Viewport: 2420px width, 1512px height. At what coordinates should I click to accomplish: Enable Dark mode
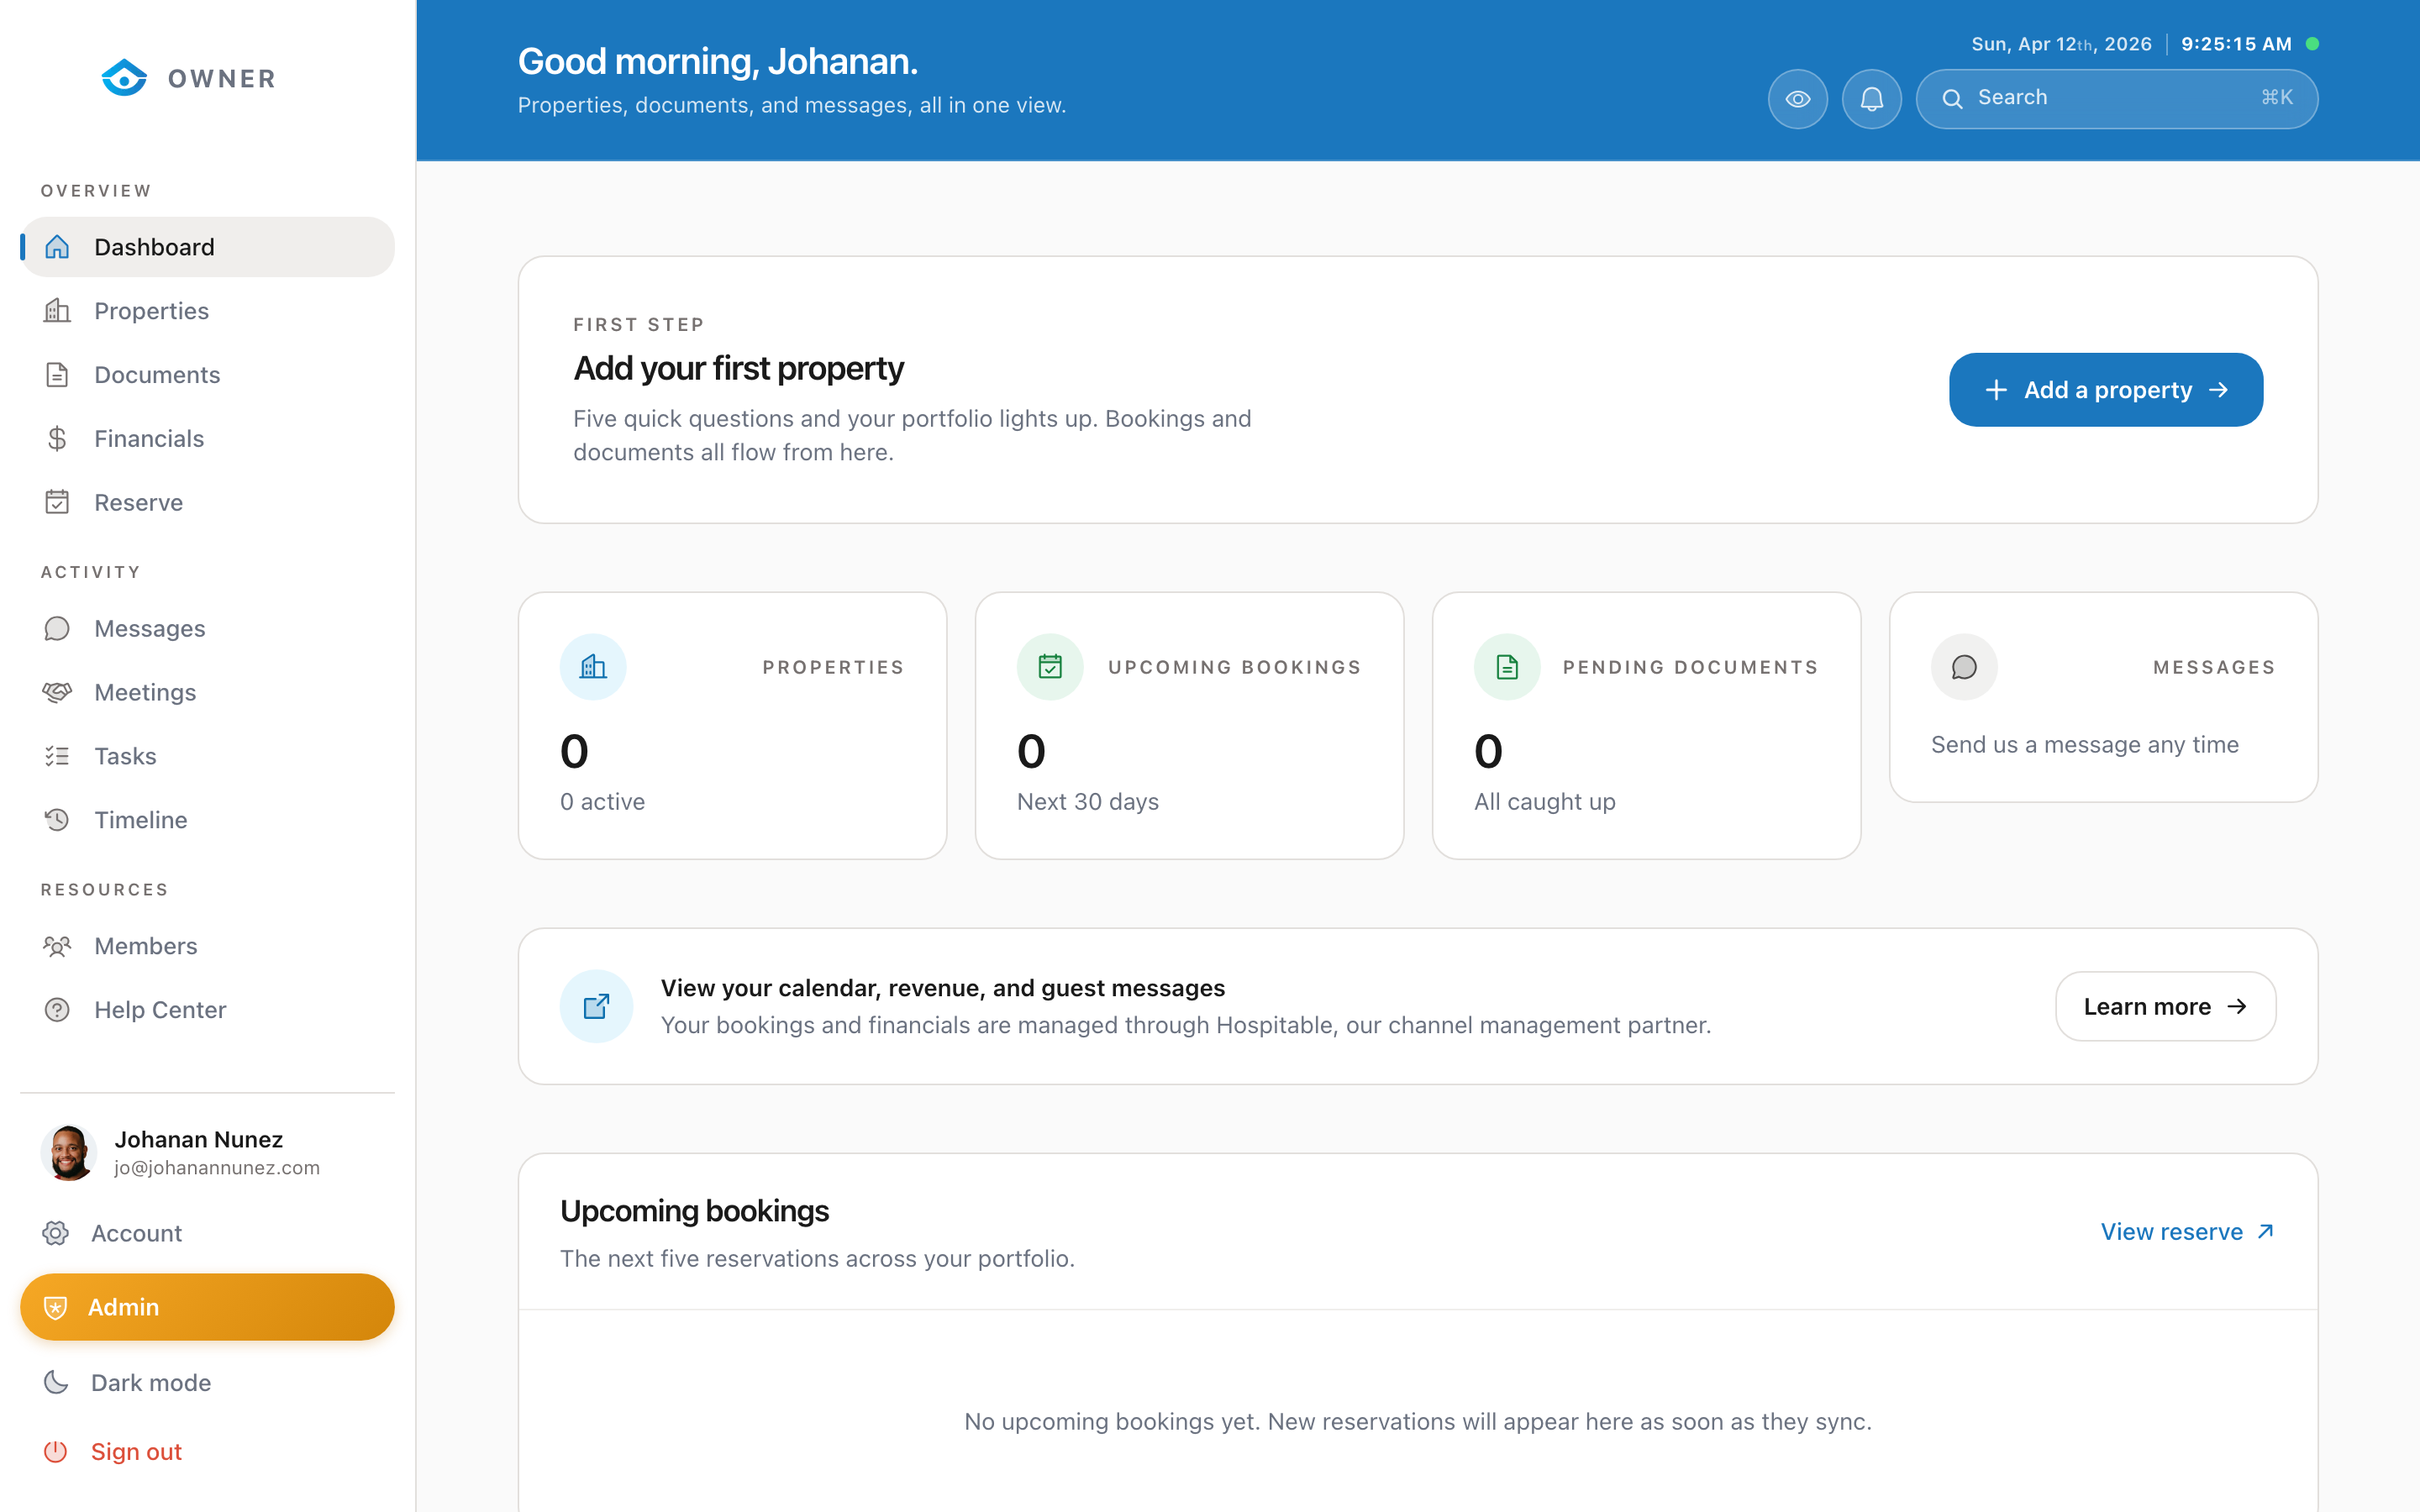(151, 1382)
